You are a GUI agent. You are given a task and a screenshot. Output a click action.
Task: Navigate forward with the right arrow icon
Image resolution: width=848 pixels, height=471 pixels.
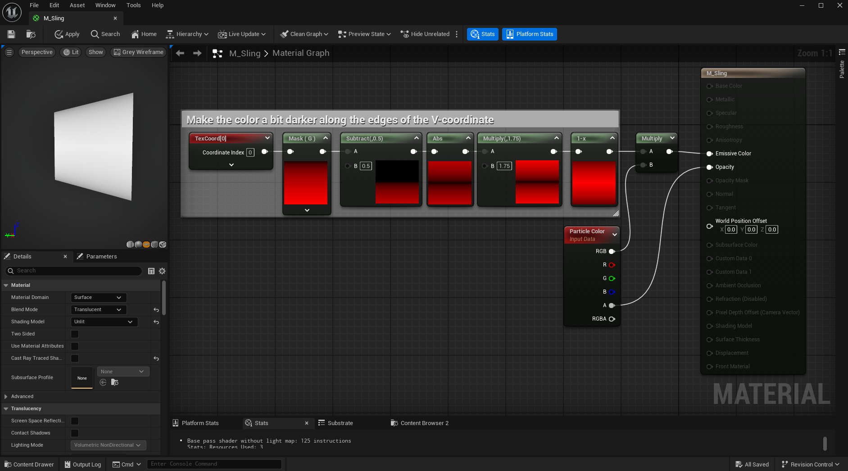coord(197,53)
